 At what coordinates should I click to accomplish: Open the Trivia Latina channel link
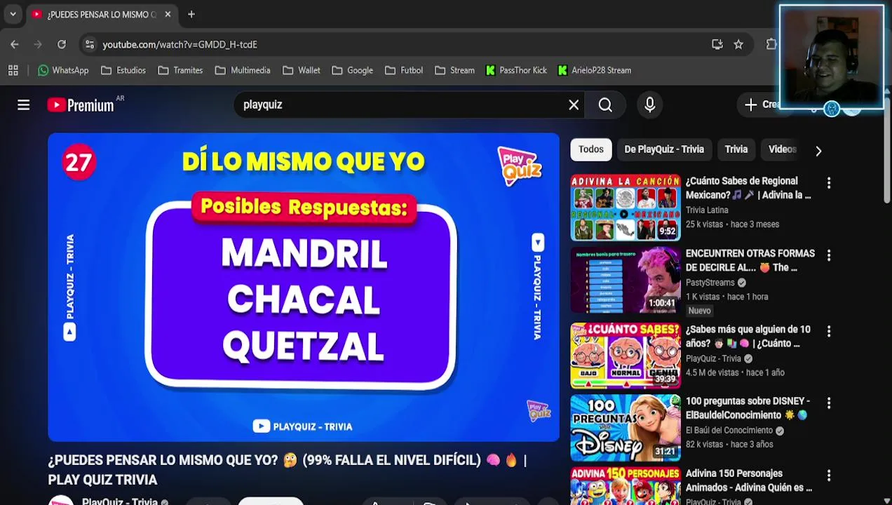click(707, 210)
